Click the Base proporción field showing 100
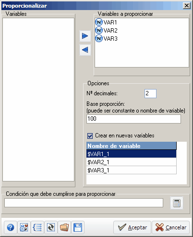193x237 pixels. coord(133,119)
